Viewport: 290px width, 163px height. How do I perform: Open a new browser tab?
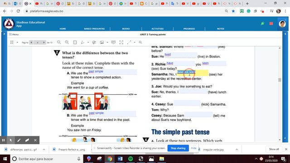click(247, 4)
